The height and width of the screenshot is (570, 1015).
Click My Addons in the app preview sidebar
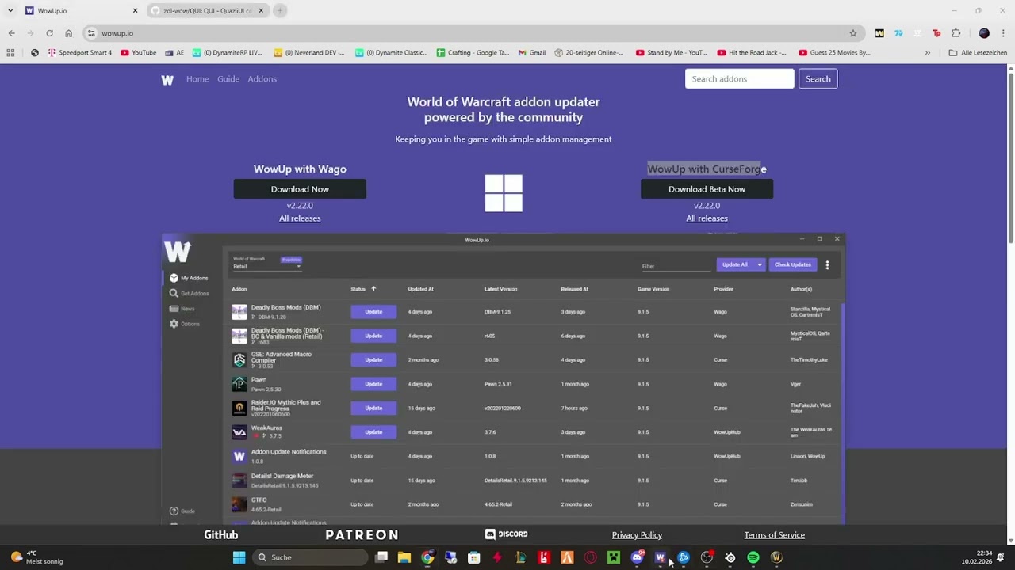(x=189, y=278)
